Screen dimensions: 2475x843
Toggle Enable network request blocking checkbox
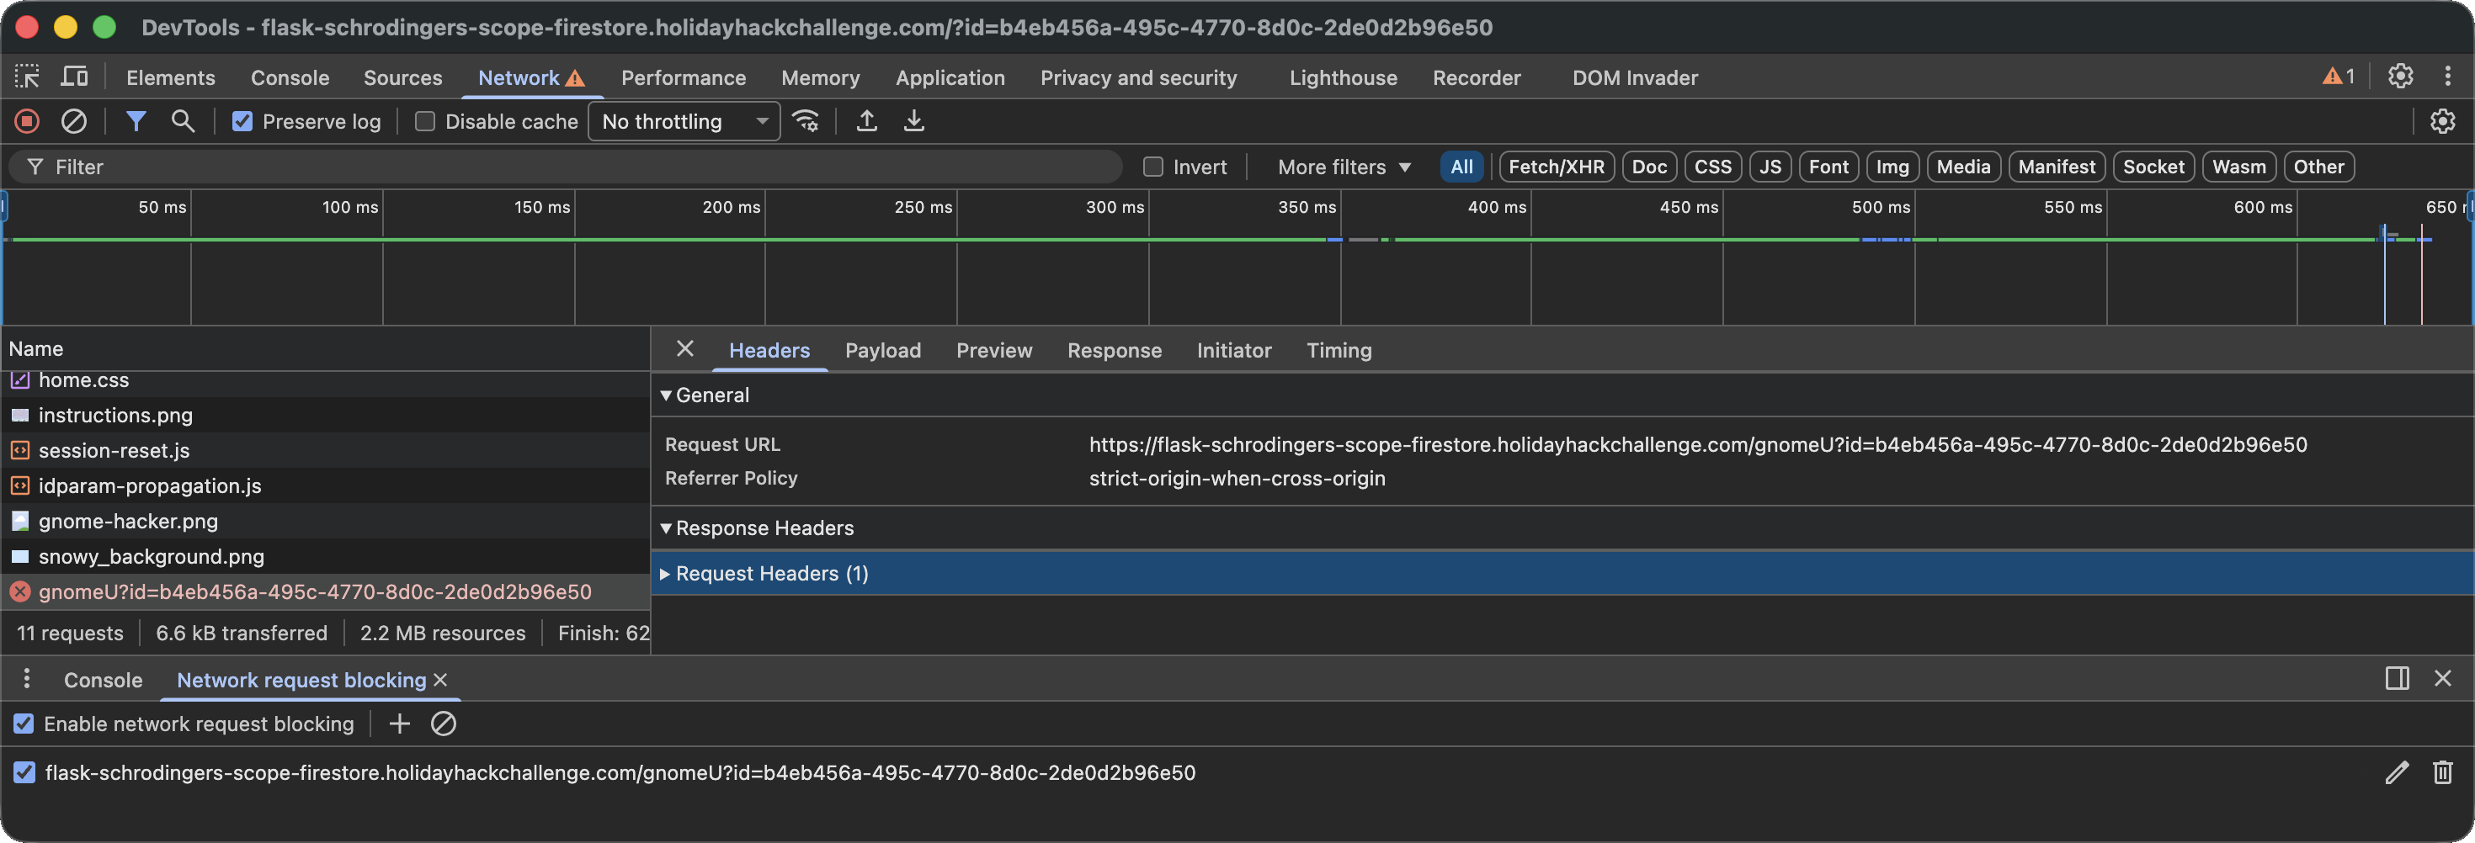point(24,724)
